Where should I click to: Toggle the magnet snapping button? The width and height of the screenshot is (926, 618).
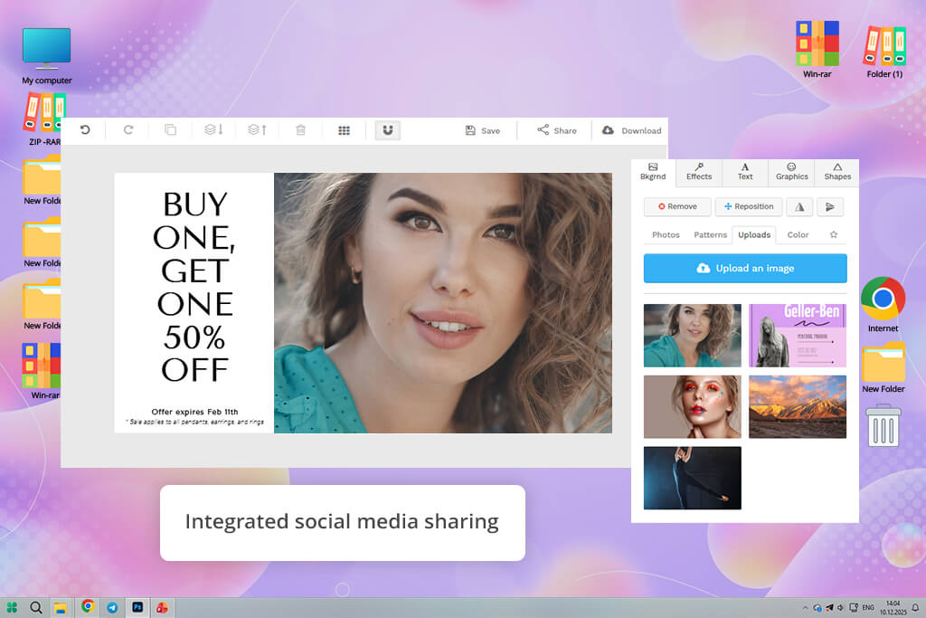387,130
